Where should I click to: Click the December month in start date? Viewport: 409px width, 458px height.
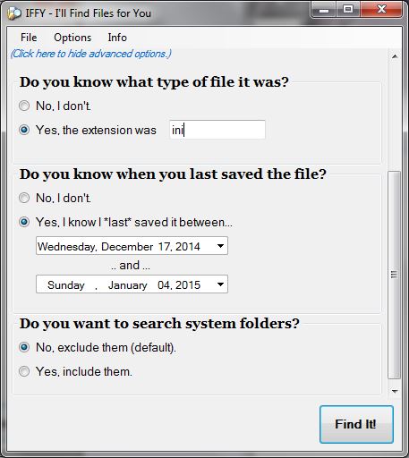(x=127, y=247)
